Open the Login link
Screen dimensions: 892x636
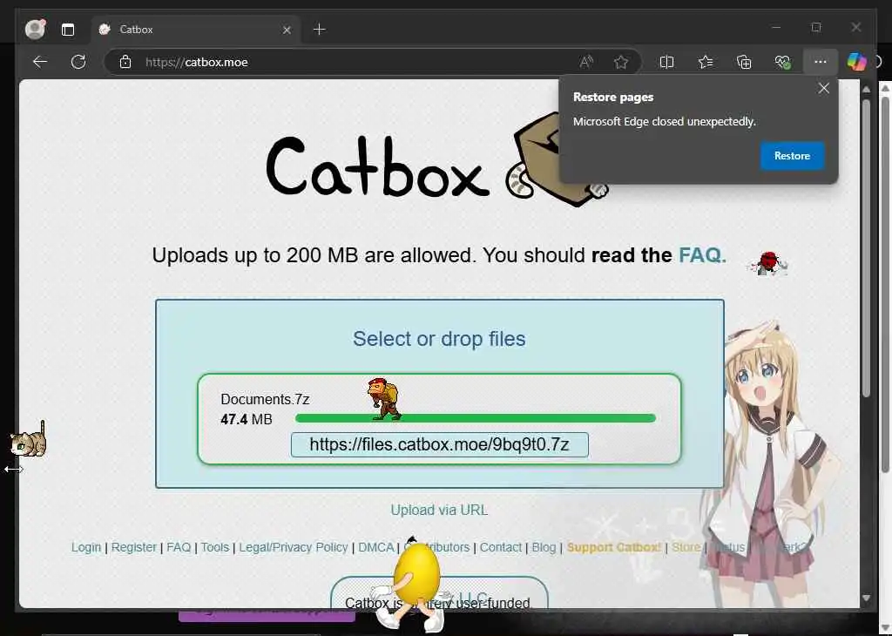(86, 547)
